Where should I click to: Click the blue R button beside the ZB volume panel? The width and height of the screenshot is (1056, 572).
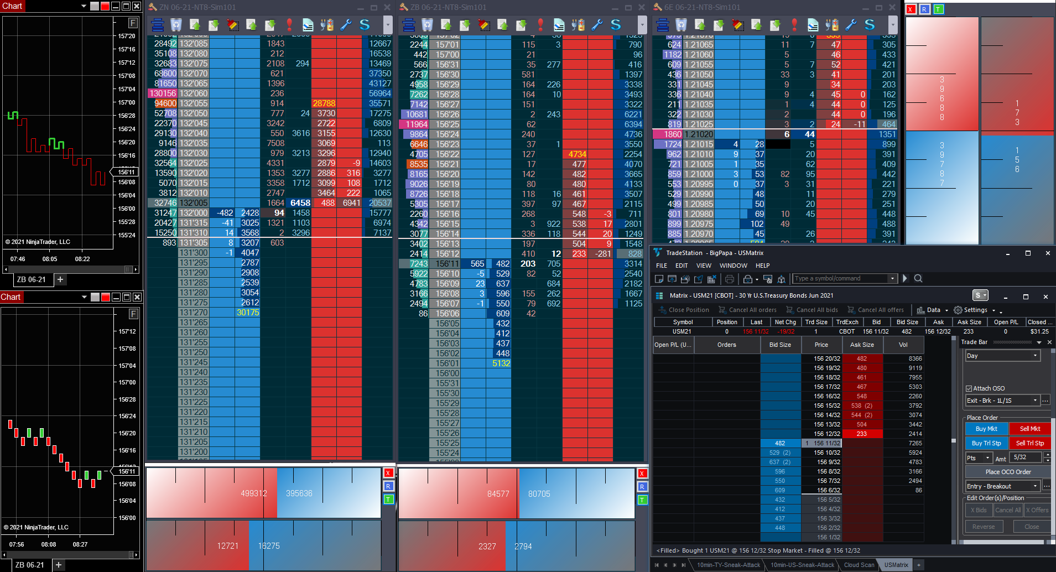(x=642, y=486)
